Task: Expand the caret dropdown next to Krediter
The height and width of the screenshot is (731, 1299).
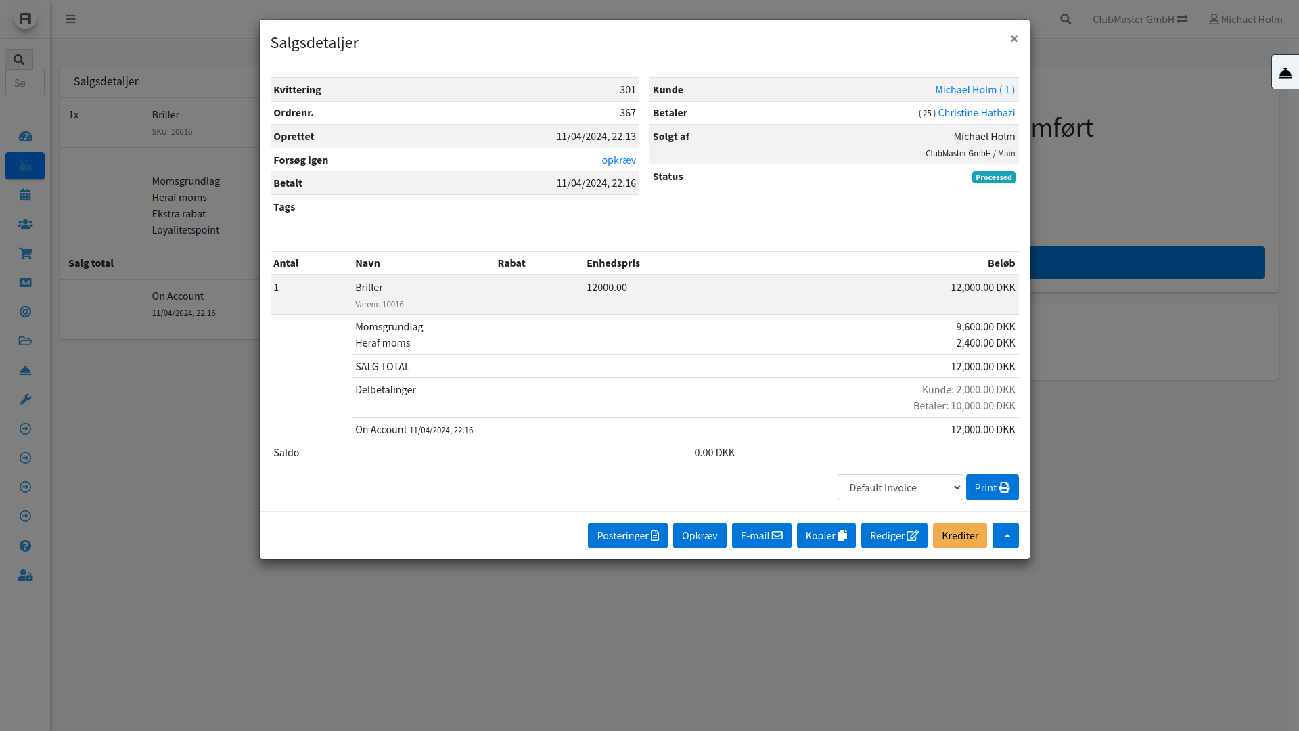Action: (1005, 535)
